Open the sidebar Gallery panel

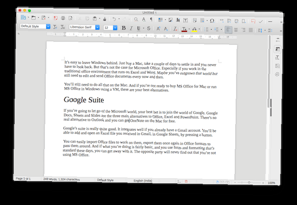(277, 66)
